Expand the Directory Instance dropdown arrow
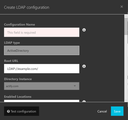Screen dimensions: 128x120 (x=75, y=86)
